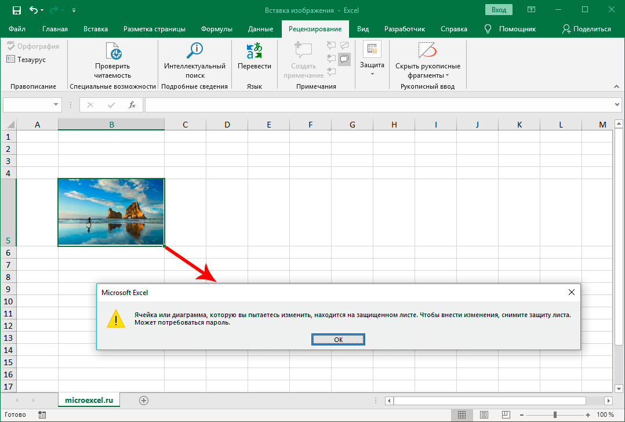
Task: Click the Insert Function fx icon
Action: coord(132,105)
